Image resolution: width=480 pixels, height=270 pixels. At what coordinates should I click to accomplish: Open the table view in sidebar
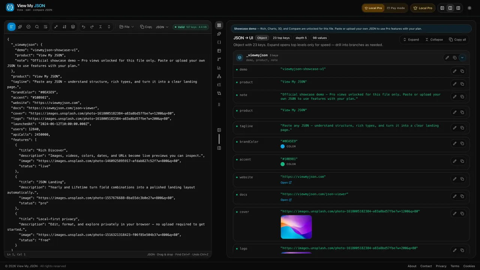(219, 51)
